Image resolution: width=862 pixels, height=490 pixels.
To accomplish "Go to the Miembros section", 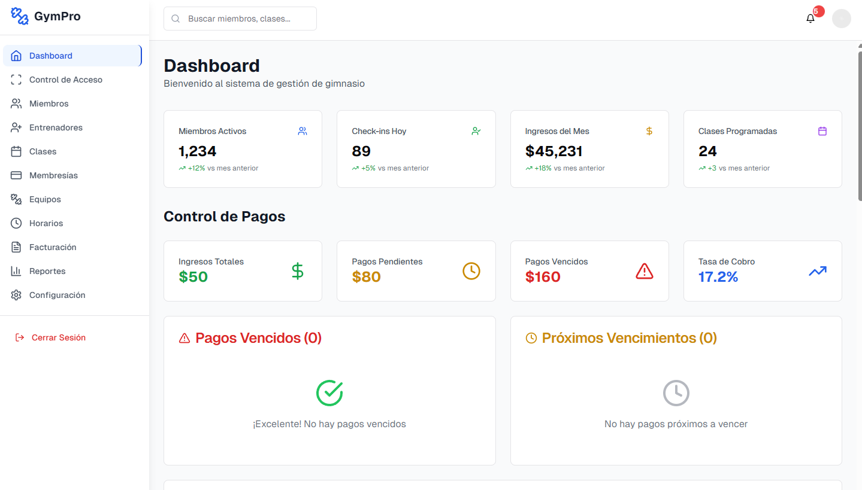I will pos(49,104).
